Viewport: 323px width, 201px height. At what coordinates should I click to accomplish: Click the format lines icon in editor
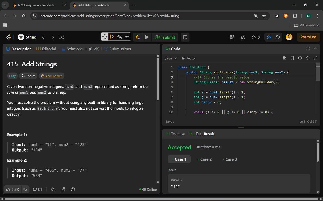pyautogui.click(x=284, y=58)
